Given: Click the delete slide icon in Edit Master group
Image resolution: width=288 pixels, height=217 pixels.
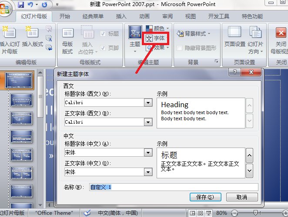Looking at the screenshot, I should point(49,29).
